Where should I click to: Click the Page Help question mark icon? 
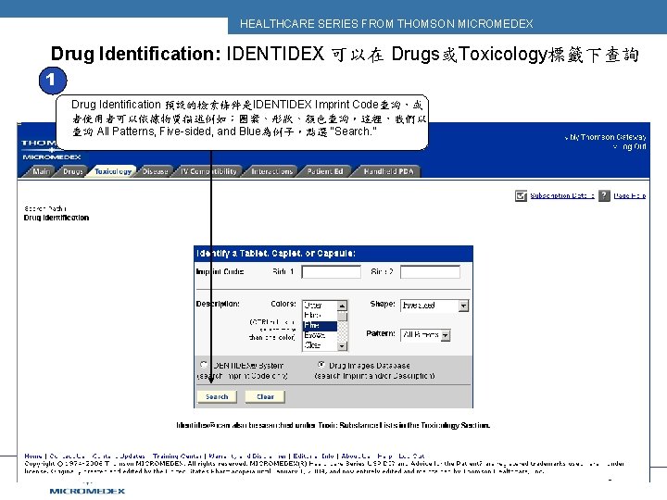[604, 195]
